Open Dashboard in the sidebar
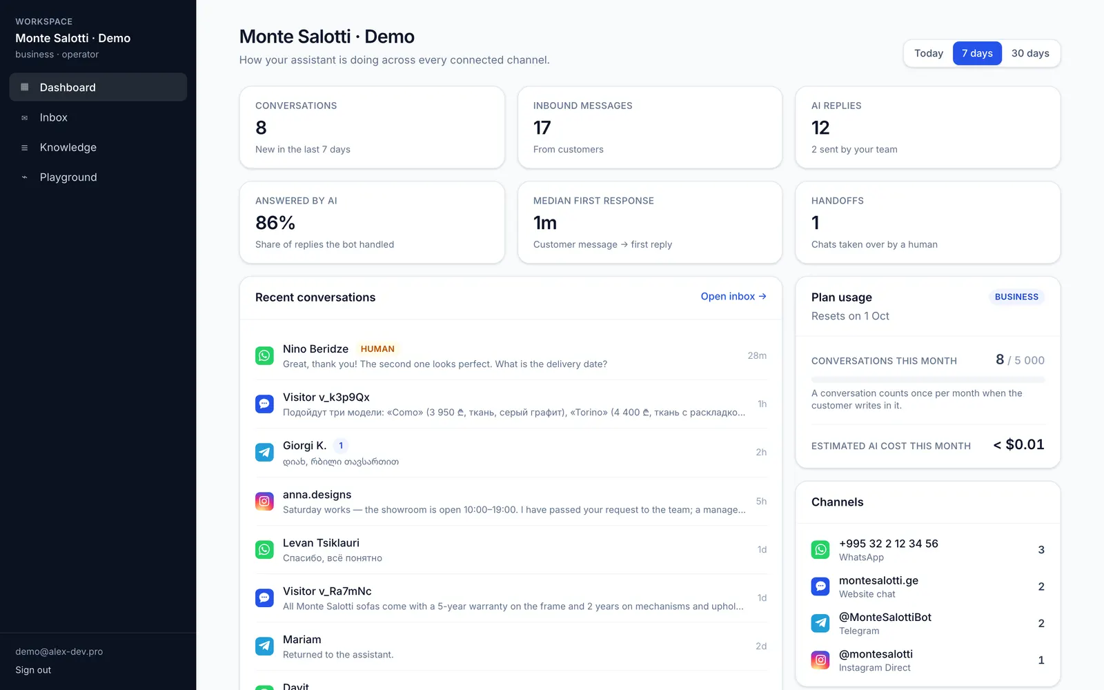 click(x=98, y=87)
